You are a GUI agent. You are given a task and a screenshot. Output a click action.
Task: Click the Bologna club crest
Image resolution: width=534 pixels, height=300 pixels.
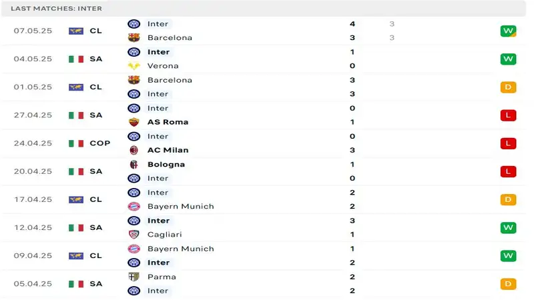[134, 165]
